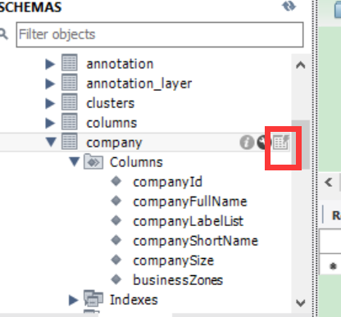Image resolution: width=341 pixels, height=317 pixels.
Task: Click the left chevron in right panel
Action: coord(329,182)
